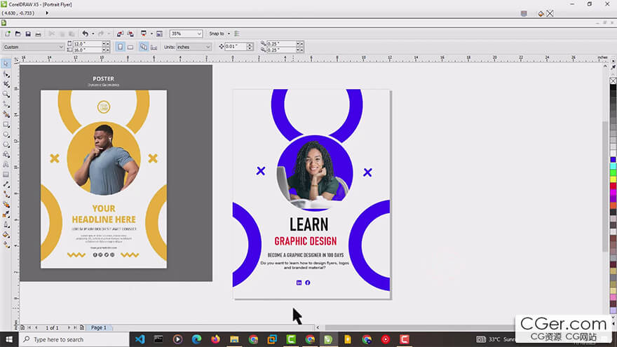The image size is (617, 347).
Task: Select the Smart Fill tool
Action: click(x=6, y=114)
